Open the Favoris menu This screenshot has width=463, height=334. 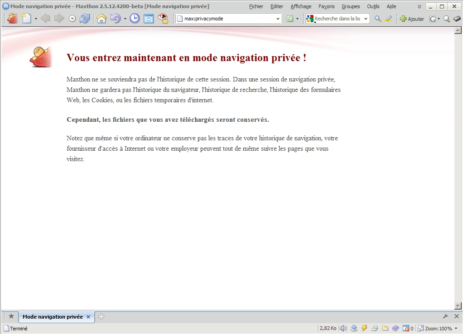[x=326, y=6]
